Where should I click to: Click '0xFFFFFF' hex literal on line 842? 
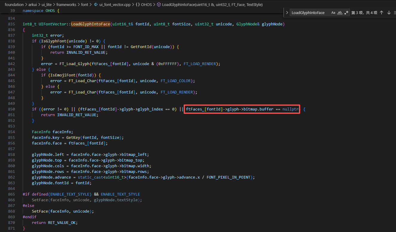(x=168, y=64)
